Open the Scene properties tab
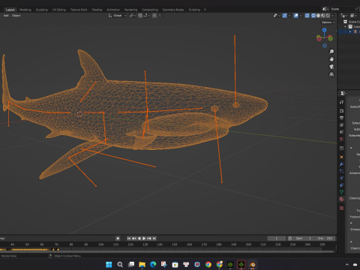 342,132
